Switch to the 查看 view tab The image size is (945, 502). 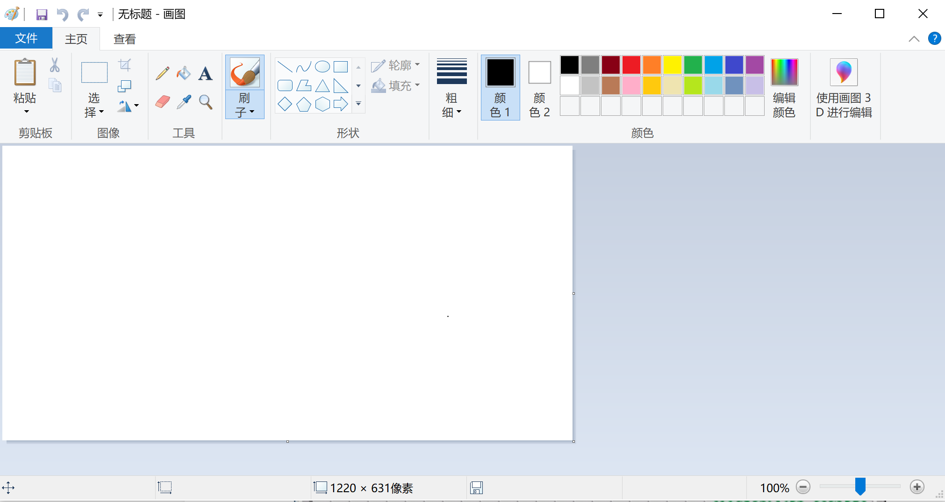[x=124, y=39]
